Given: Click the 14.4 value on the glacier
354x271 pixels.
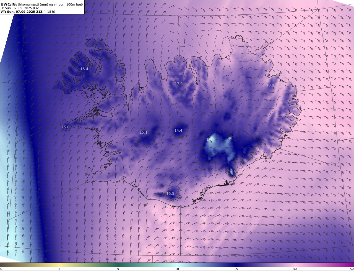Looking at the screenshot, I should point(178,130).
